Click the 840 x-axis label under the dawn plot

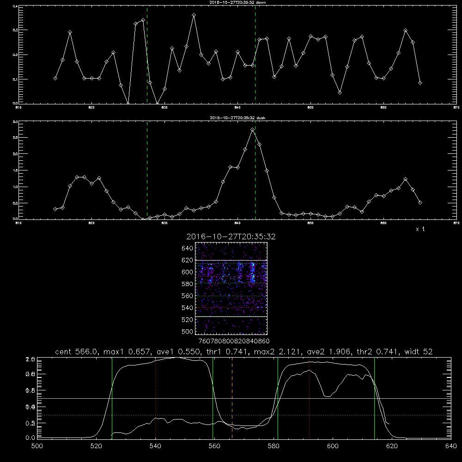(x=237, y=108)
